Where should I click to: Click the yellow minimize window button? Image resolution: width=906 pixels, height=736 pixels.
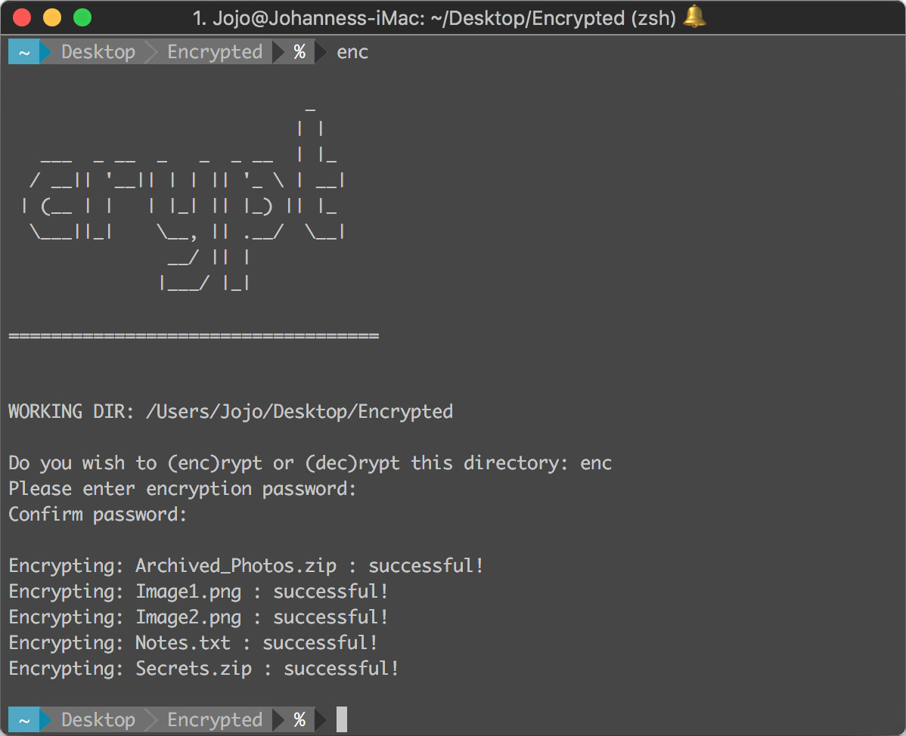pos(52,18)
